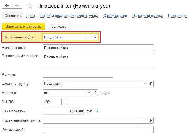Viewport: 188px width, 134px height.
Task: Switch to the Цены tab
Action: (x=30, y=16)
